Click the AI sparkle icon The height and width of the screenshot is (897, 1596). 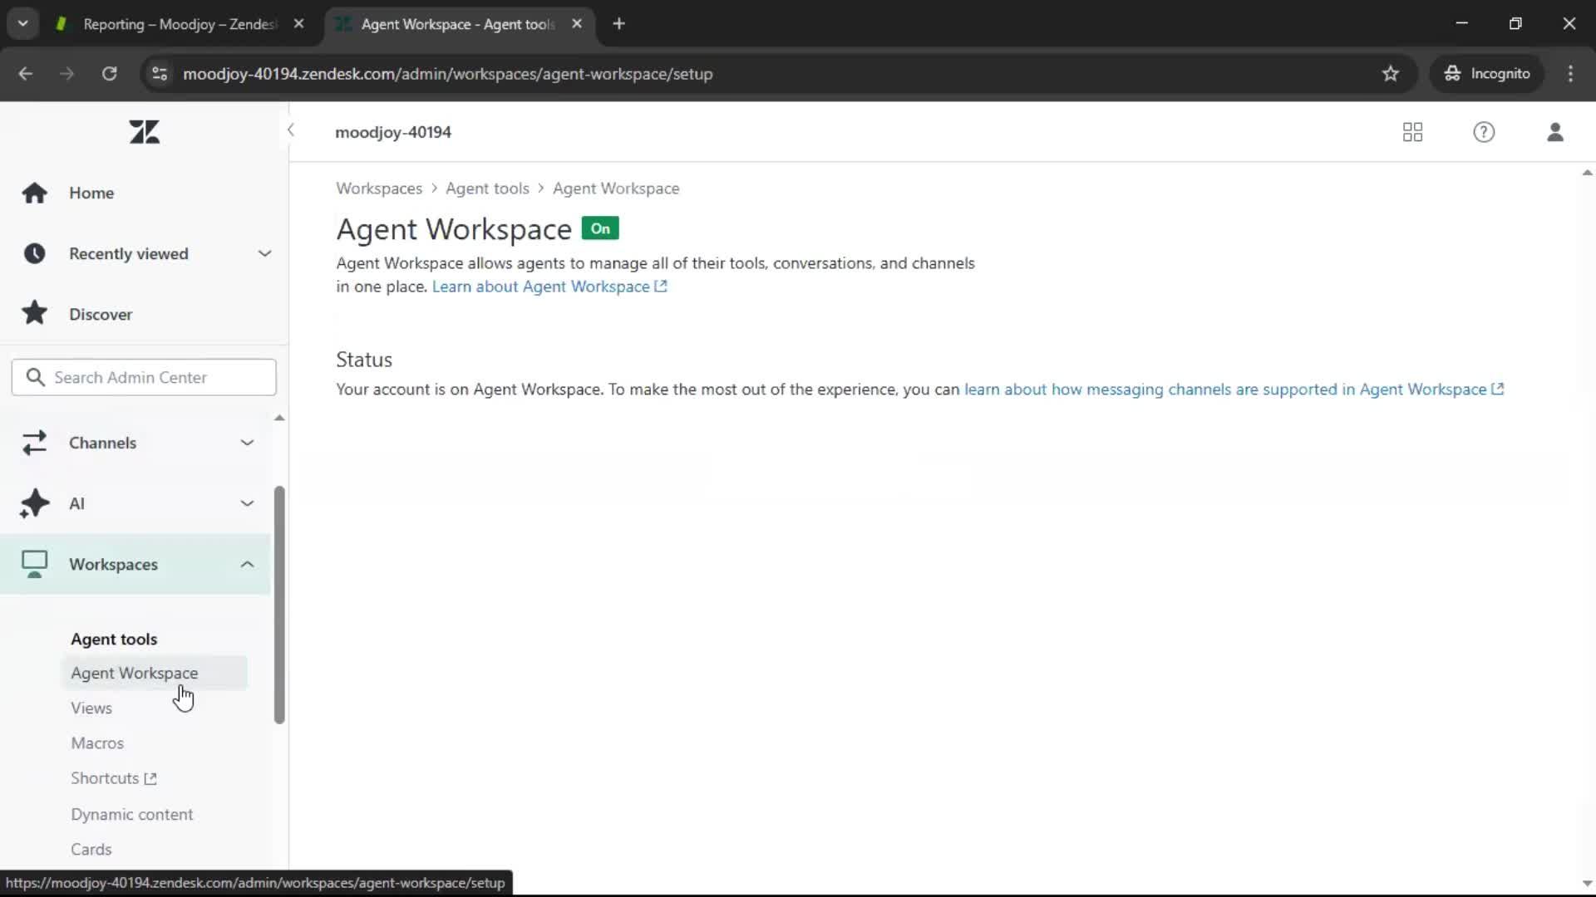coord(34,503)
